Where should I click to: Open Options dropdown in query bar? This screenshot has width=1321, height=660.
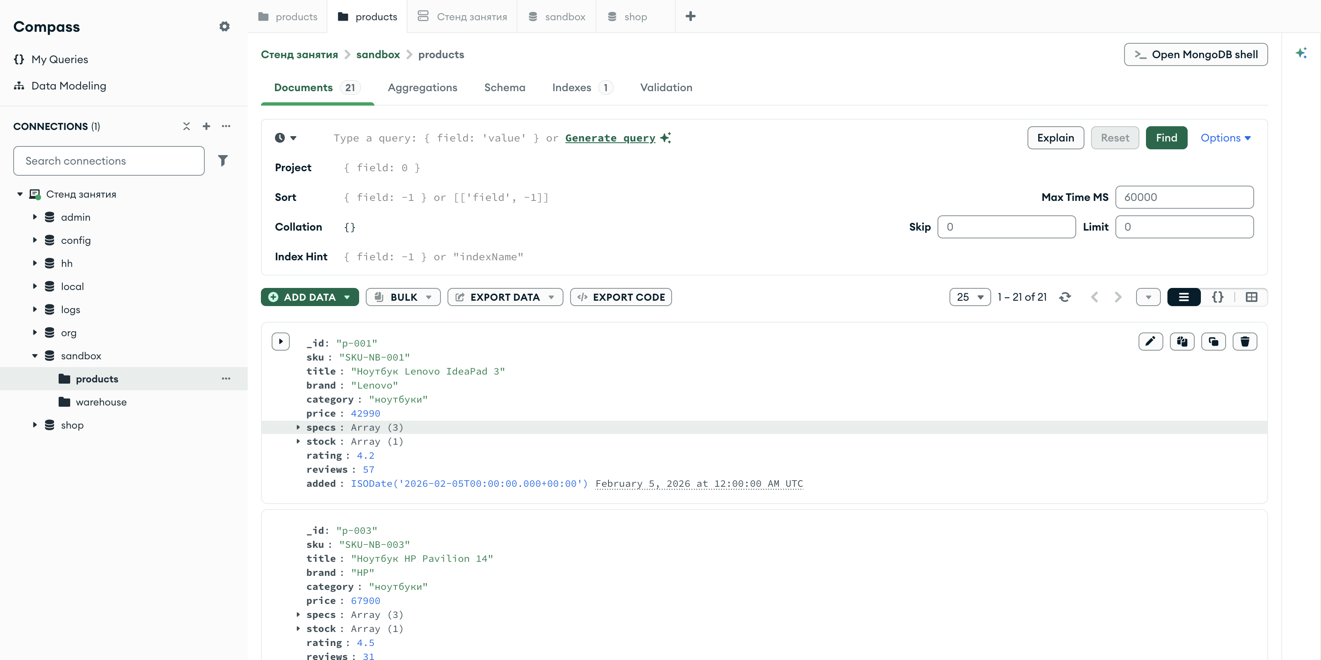(1225, 138)
